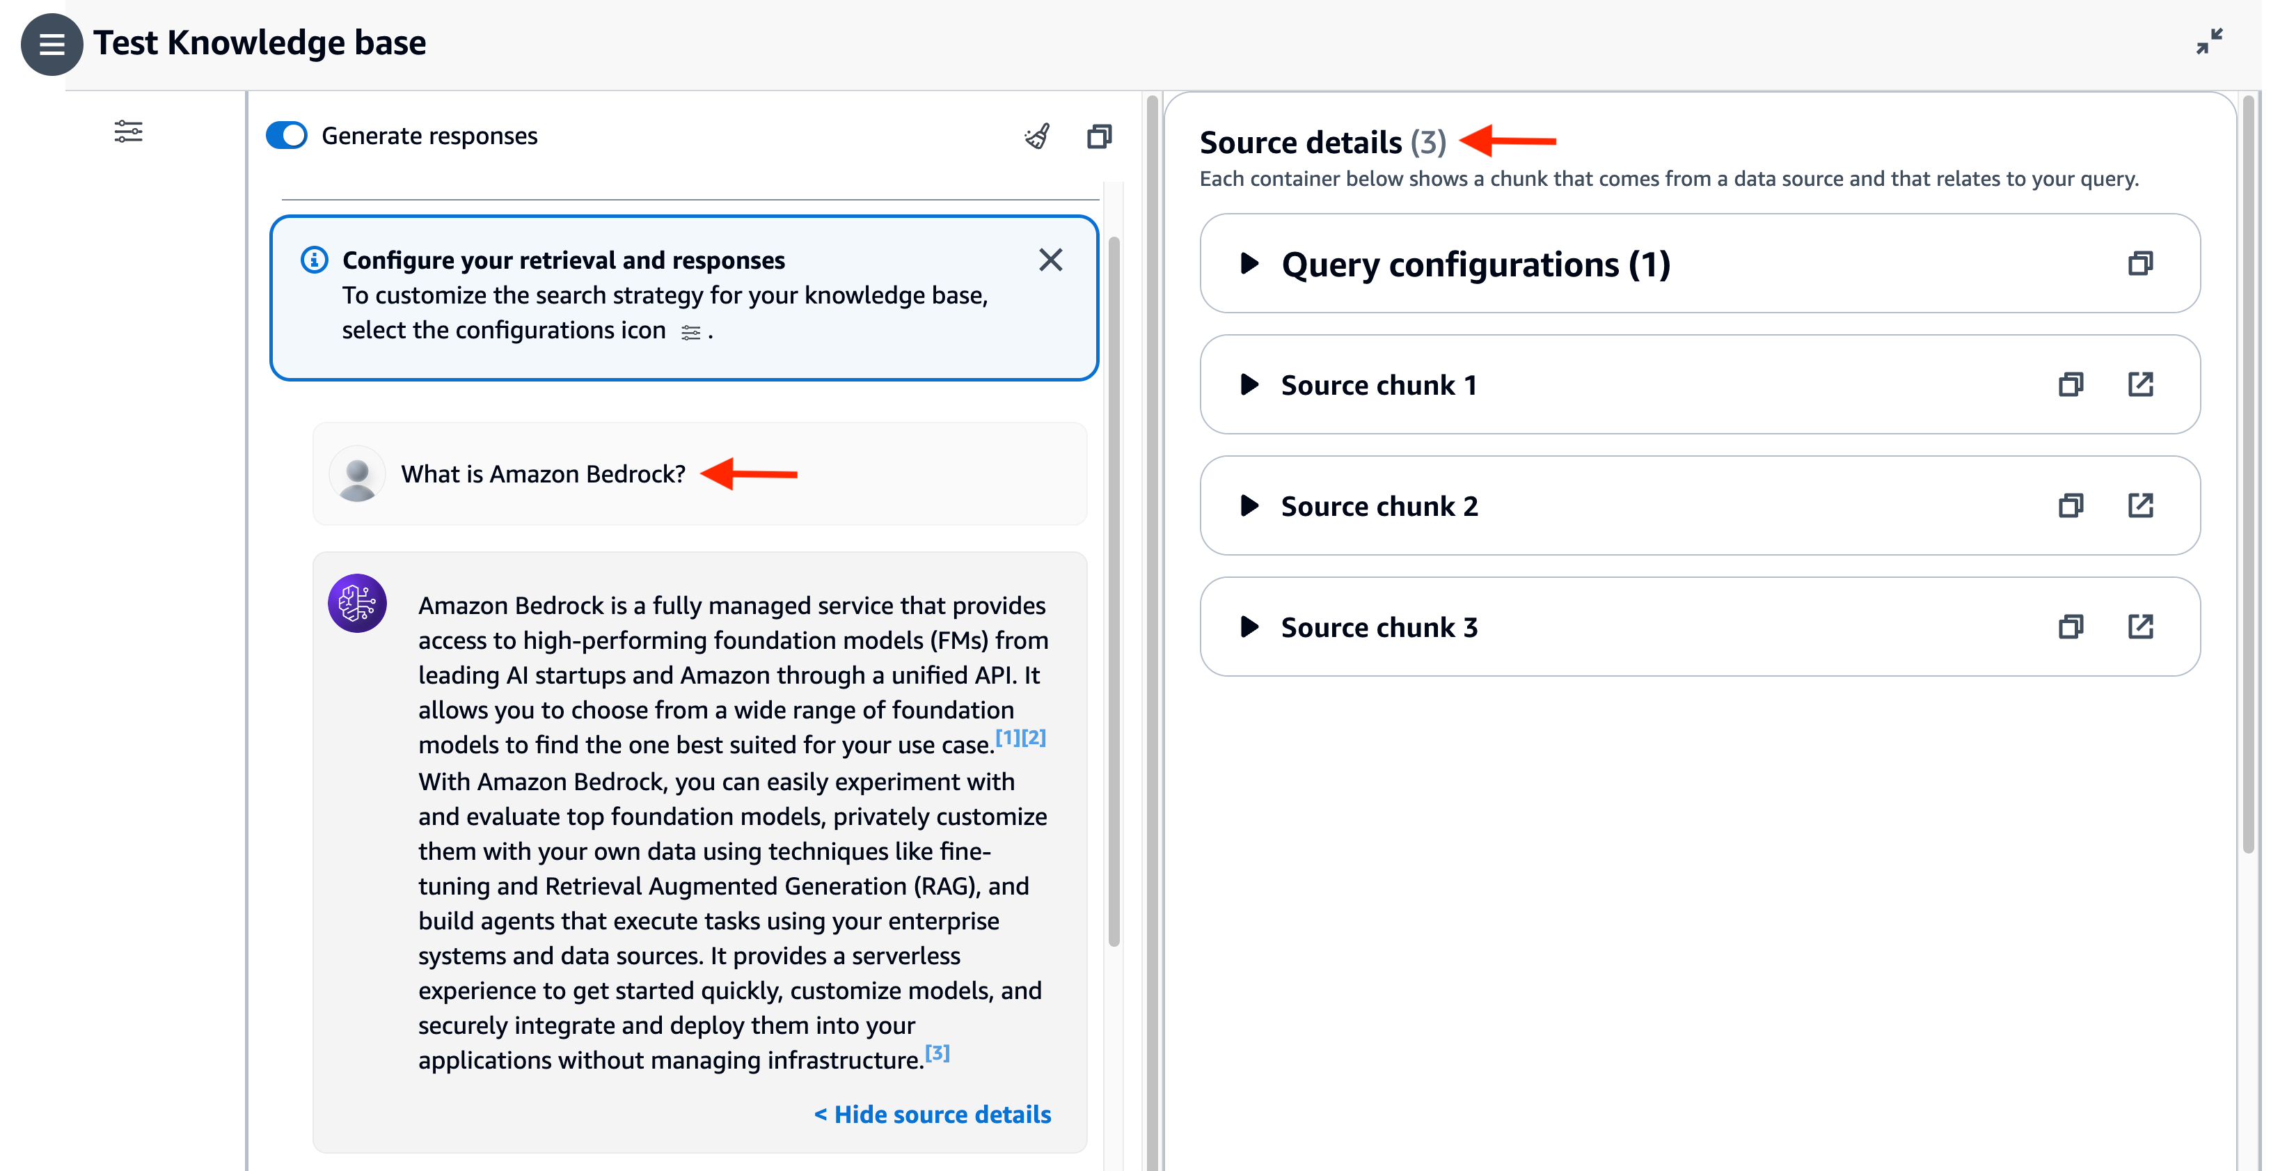The image size is (2271, 1171).
Task: Copy the Query configurations content
Action: (x=2139, y=264)
